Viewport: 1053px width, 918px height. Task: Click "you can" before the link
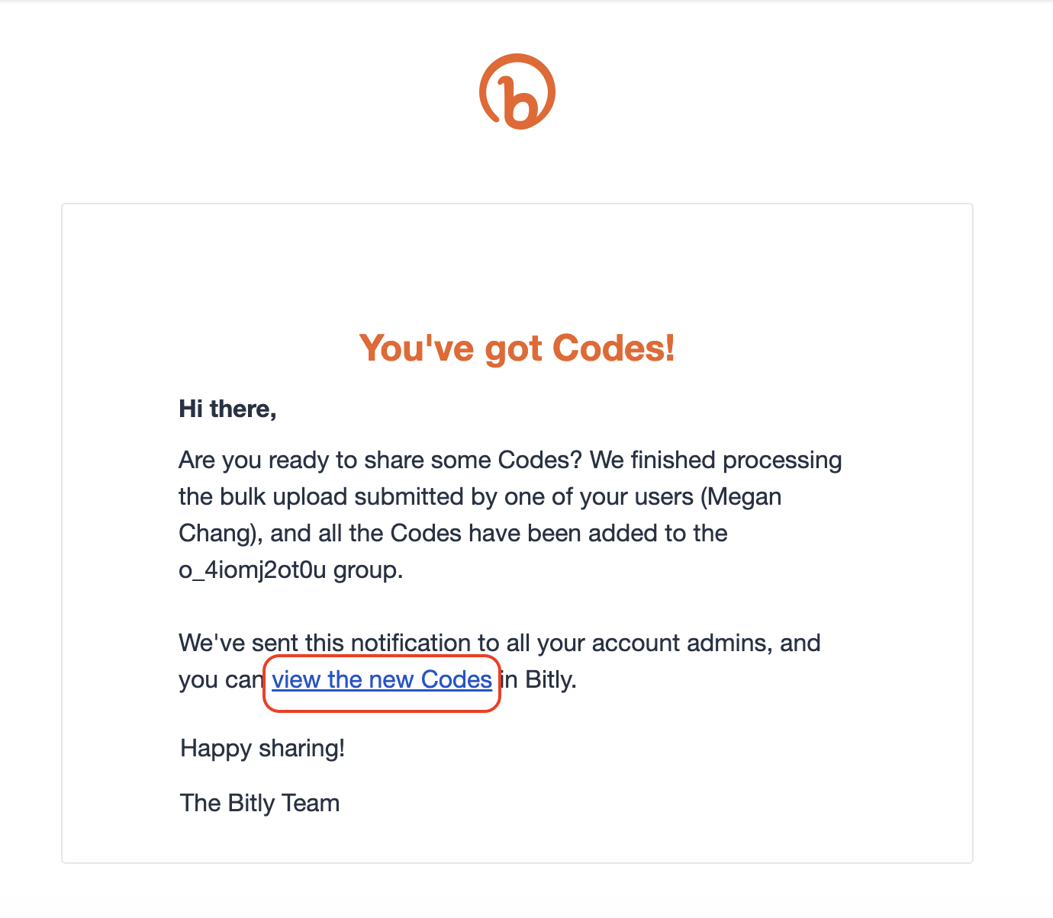pos(221,679)
